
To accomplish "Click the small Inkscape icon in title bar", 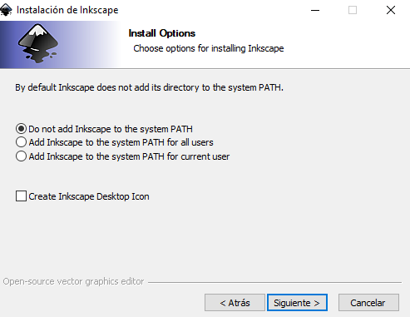I will (6, 10).
